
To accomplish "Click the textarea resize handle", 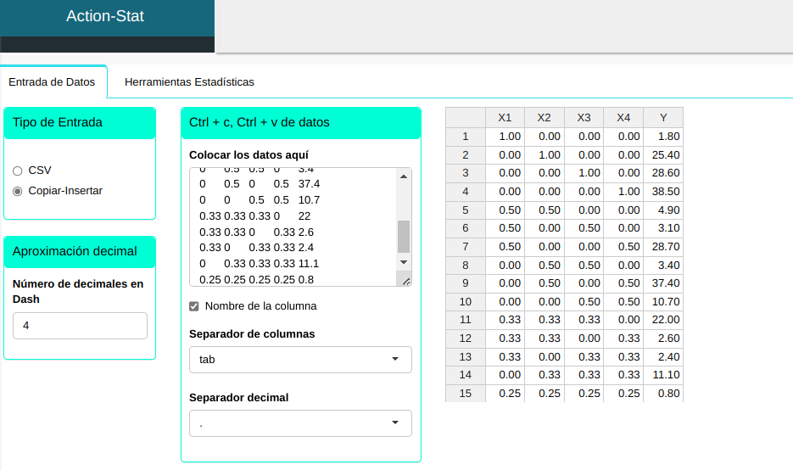I will coord(405,281).
